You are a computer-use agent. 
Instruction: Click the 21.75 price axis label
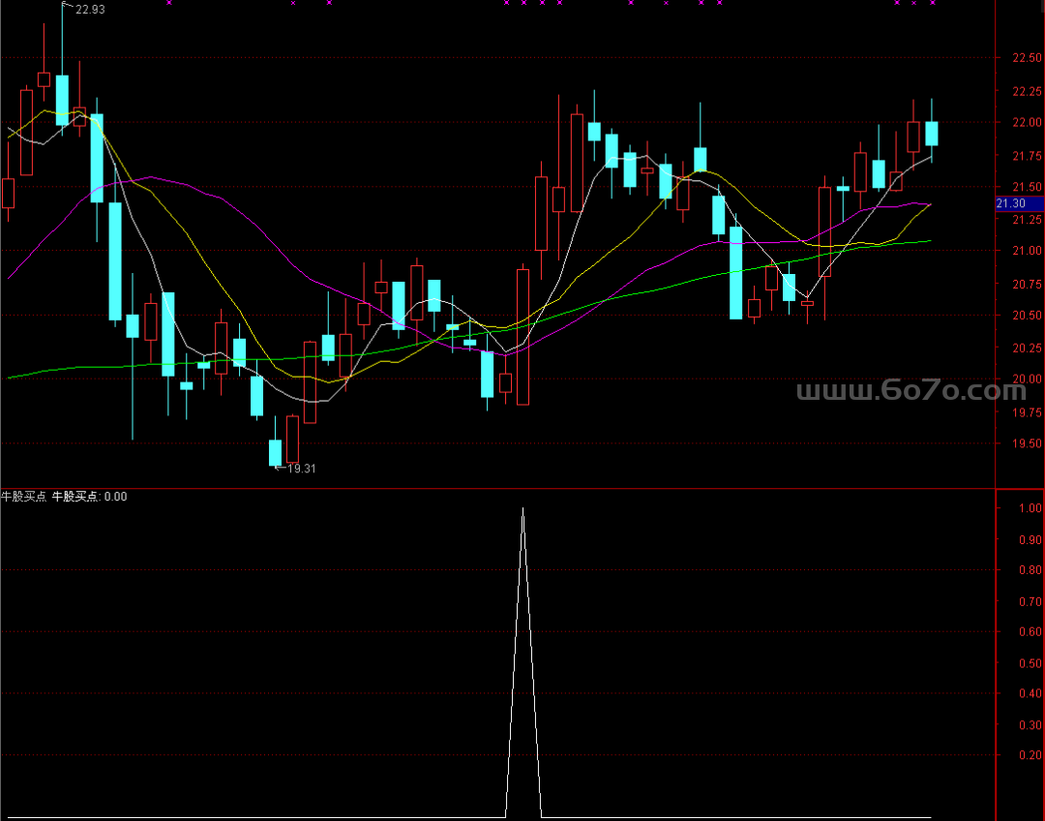point(1027,156)
